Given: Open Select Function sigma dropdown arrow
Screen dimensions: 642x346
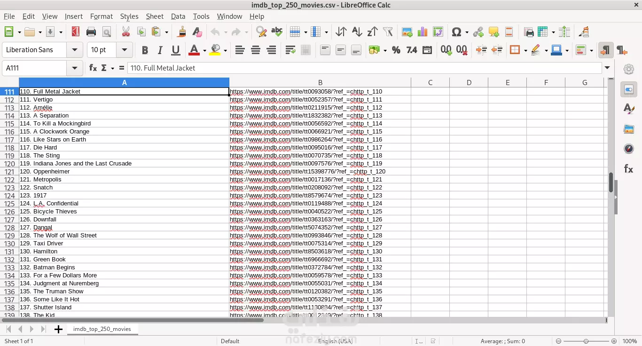Looking at the screenshot, I should pos(112,69).
